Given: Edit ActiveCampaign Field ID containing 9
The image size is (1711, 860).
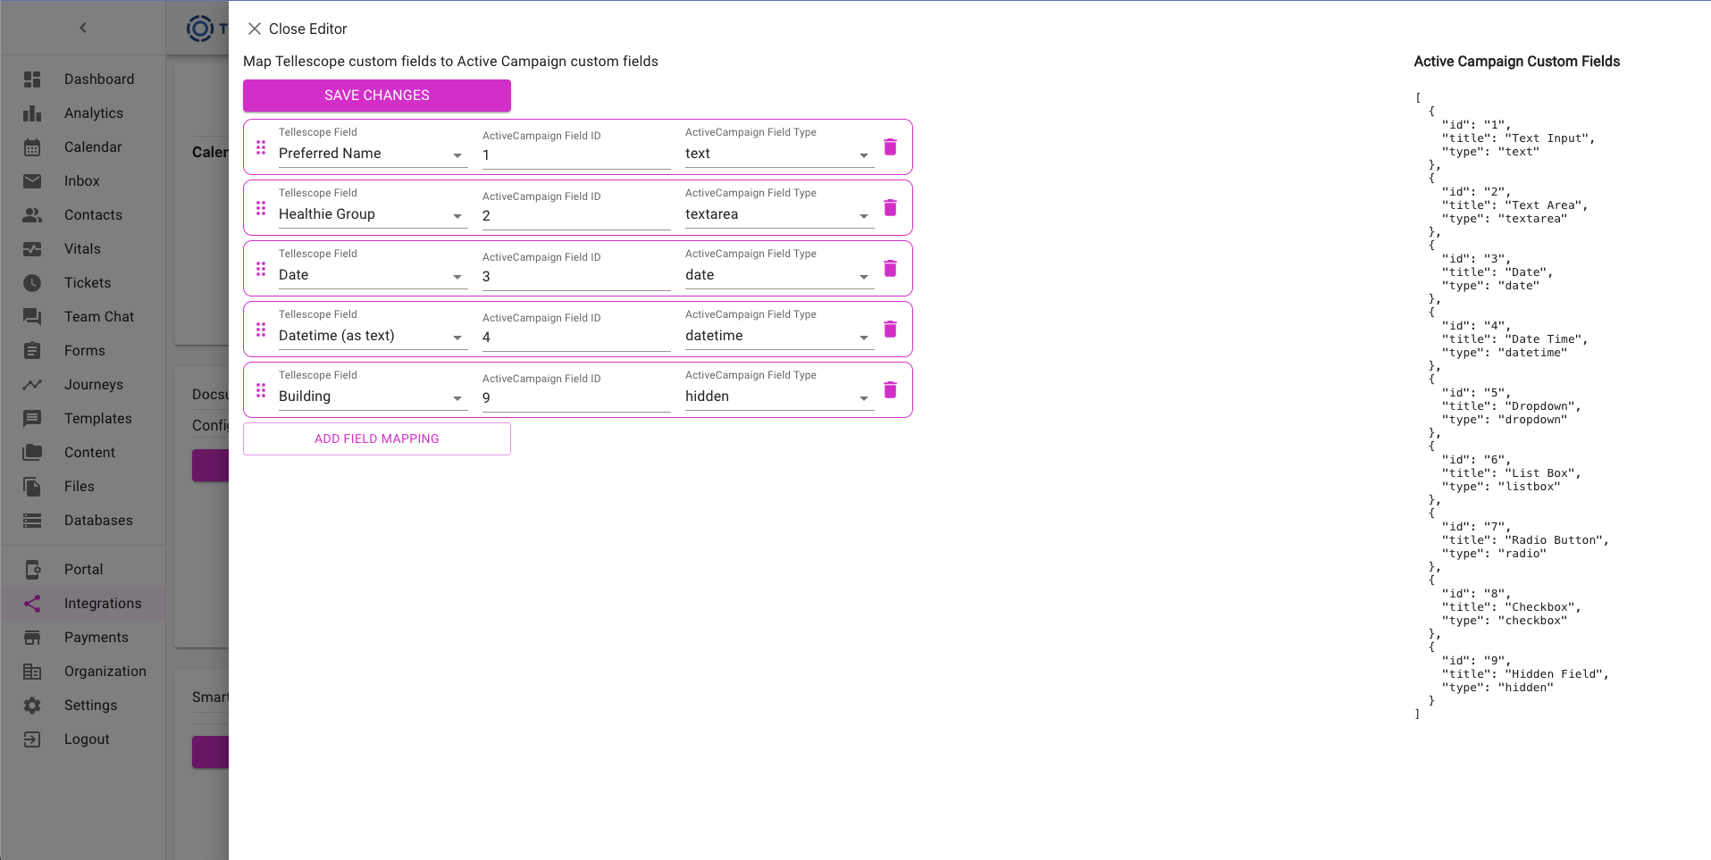Looking at the screenshot, I should (576, 398).
